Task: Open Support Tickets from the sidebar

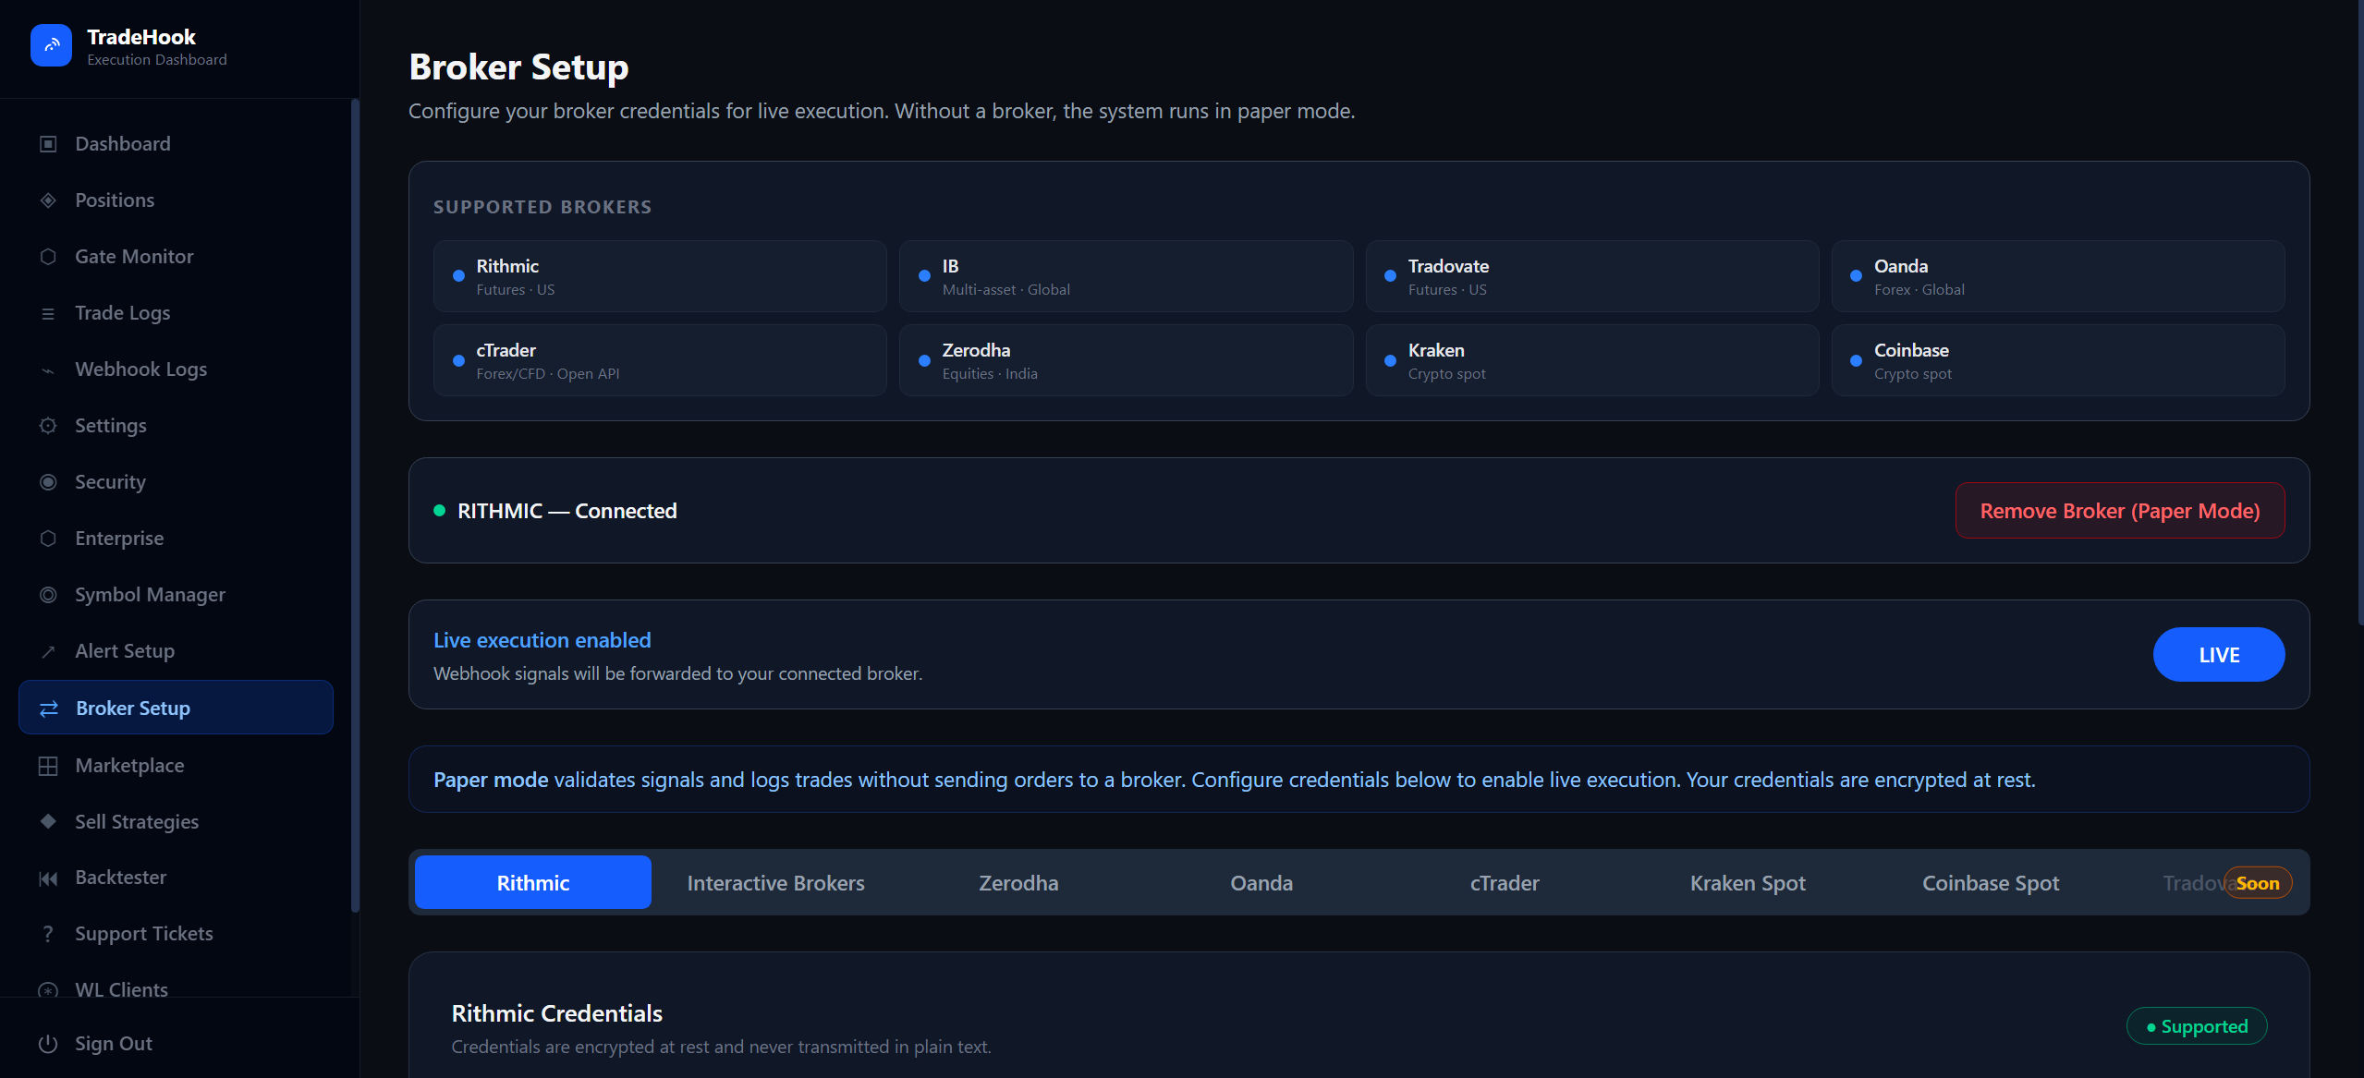Action: pos(176,934)
